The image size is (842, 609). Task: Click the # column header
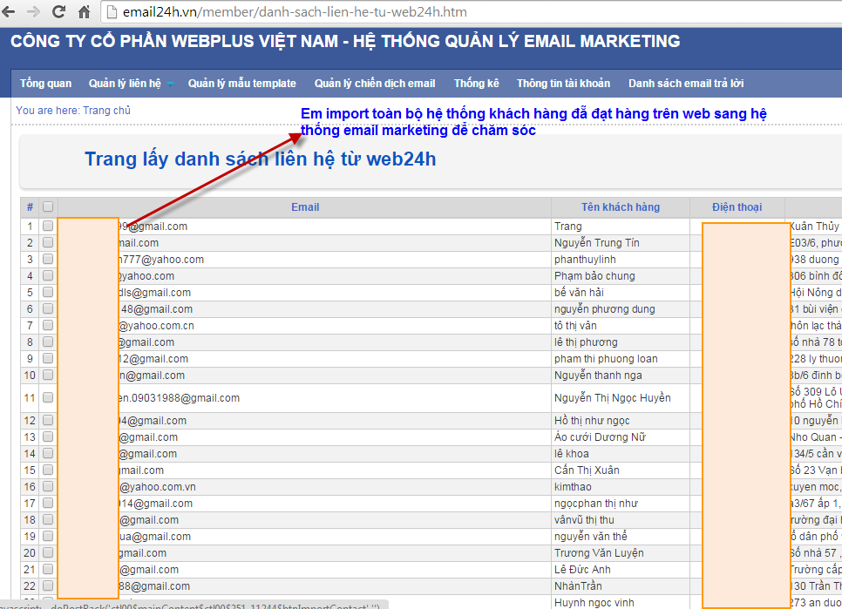[30, 207]
